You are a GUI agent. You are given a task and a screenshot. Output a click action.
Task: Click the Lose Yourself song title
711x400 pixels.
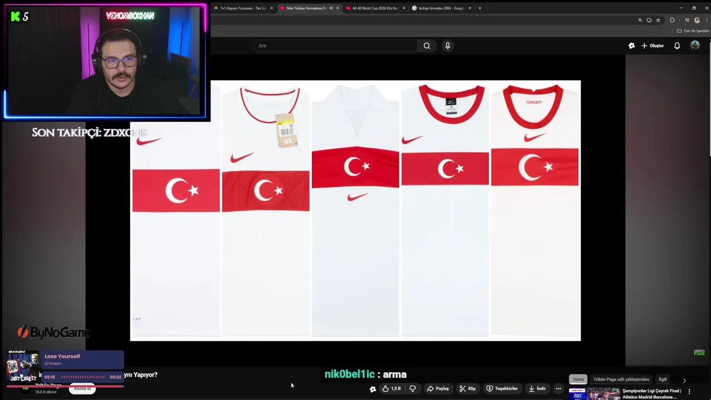62,356
